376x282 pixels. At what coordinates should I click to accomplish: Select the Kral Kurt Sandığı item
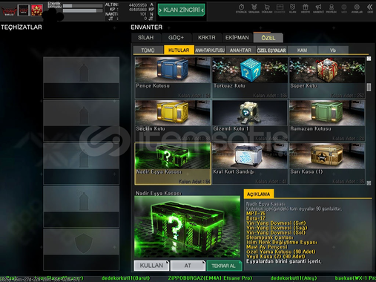250,163
